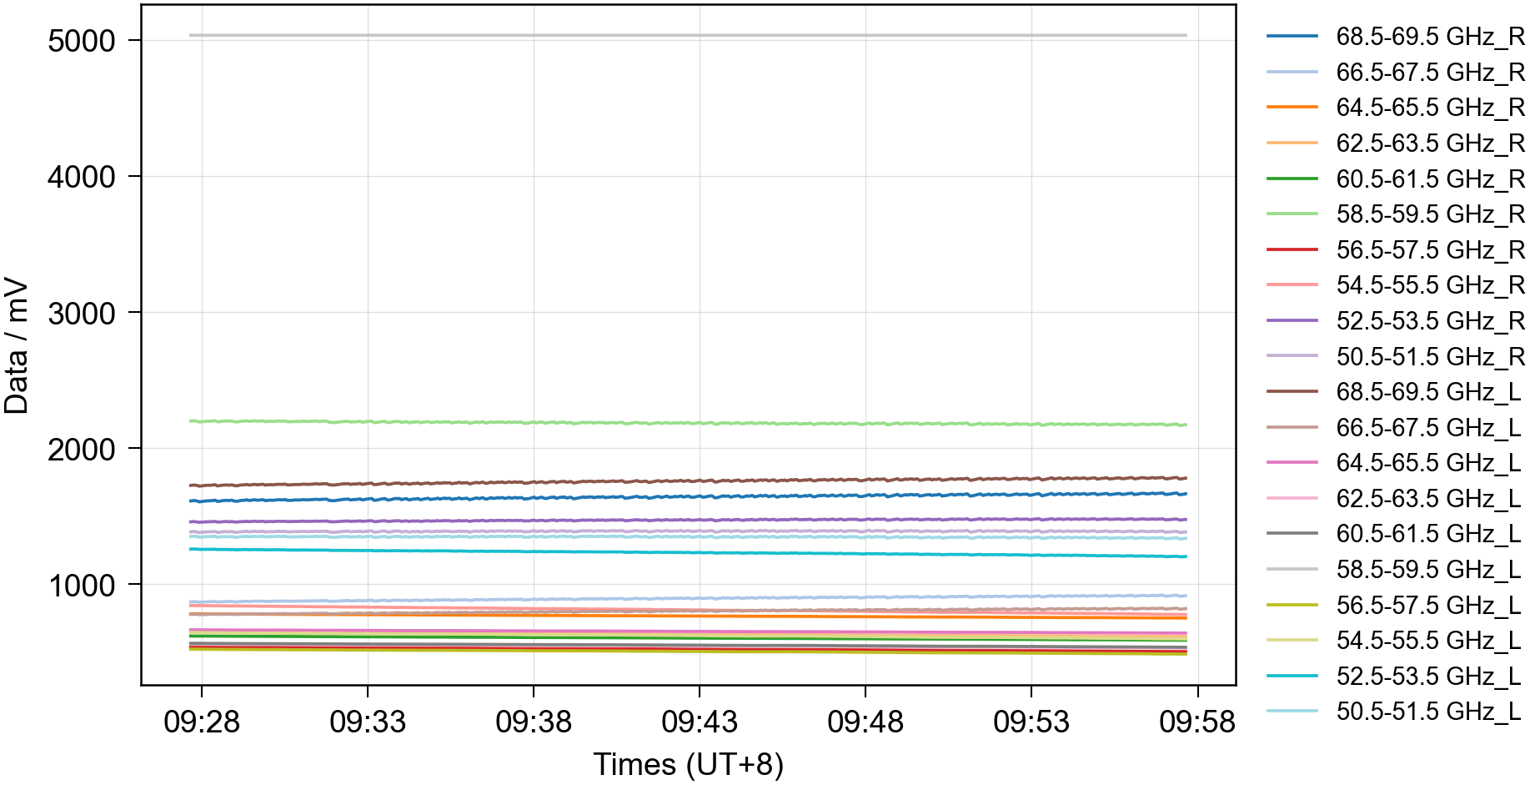Select the 58.5-59.5 GHz_R legend entry text
1540x785 pixels.
(x=1429, y=214)
